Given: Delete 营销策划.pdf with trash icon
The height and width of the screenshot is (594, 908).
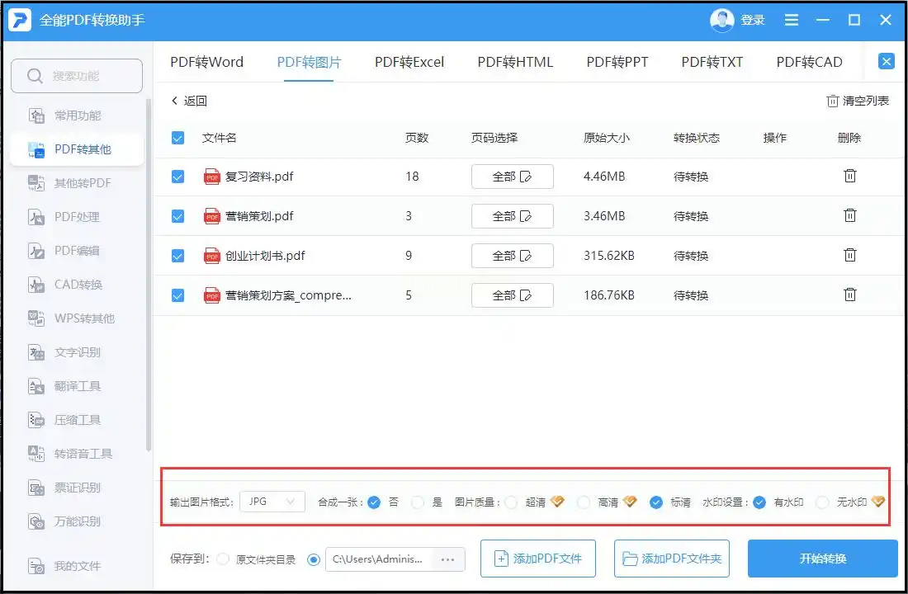Looking at the screenshot, I should pos(849,215).
